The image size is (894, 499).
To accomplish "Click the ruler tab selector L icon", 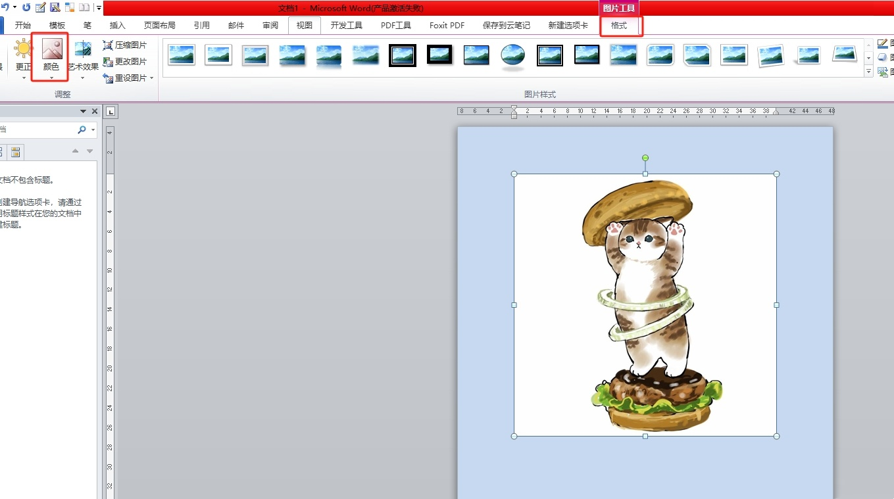I will click(111, 111).
